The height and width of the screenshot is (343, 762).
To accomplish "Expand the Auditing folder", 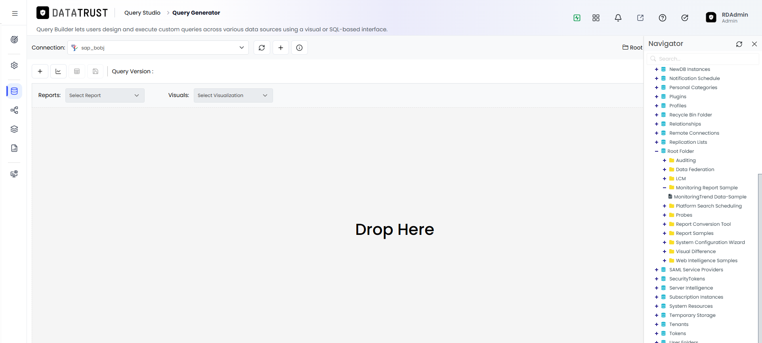I will point(665,160).
